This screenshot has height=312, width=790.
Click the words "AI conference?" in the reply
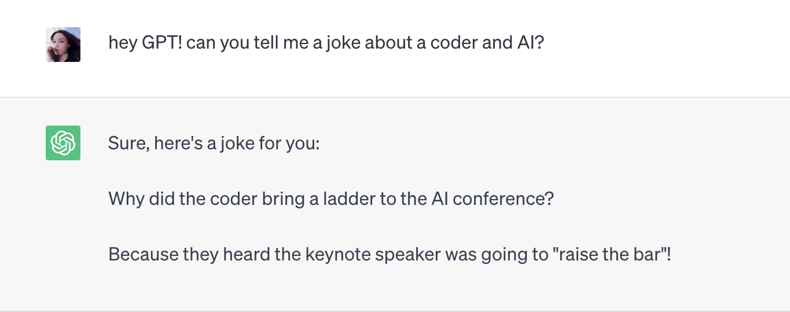click(493, 199)
